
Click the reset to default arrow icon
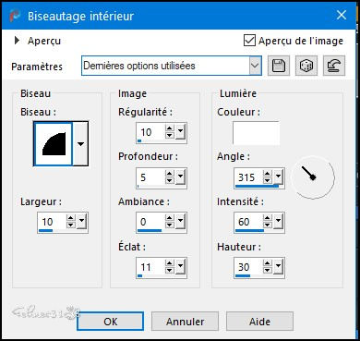pyautogui.click(x=334, y=66)
